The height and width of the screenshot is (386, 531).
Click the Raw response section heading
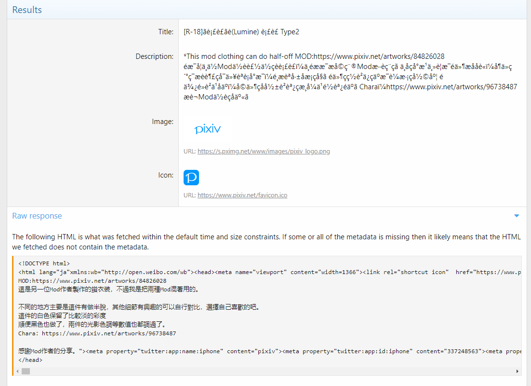(x=37, y=216)
